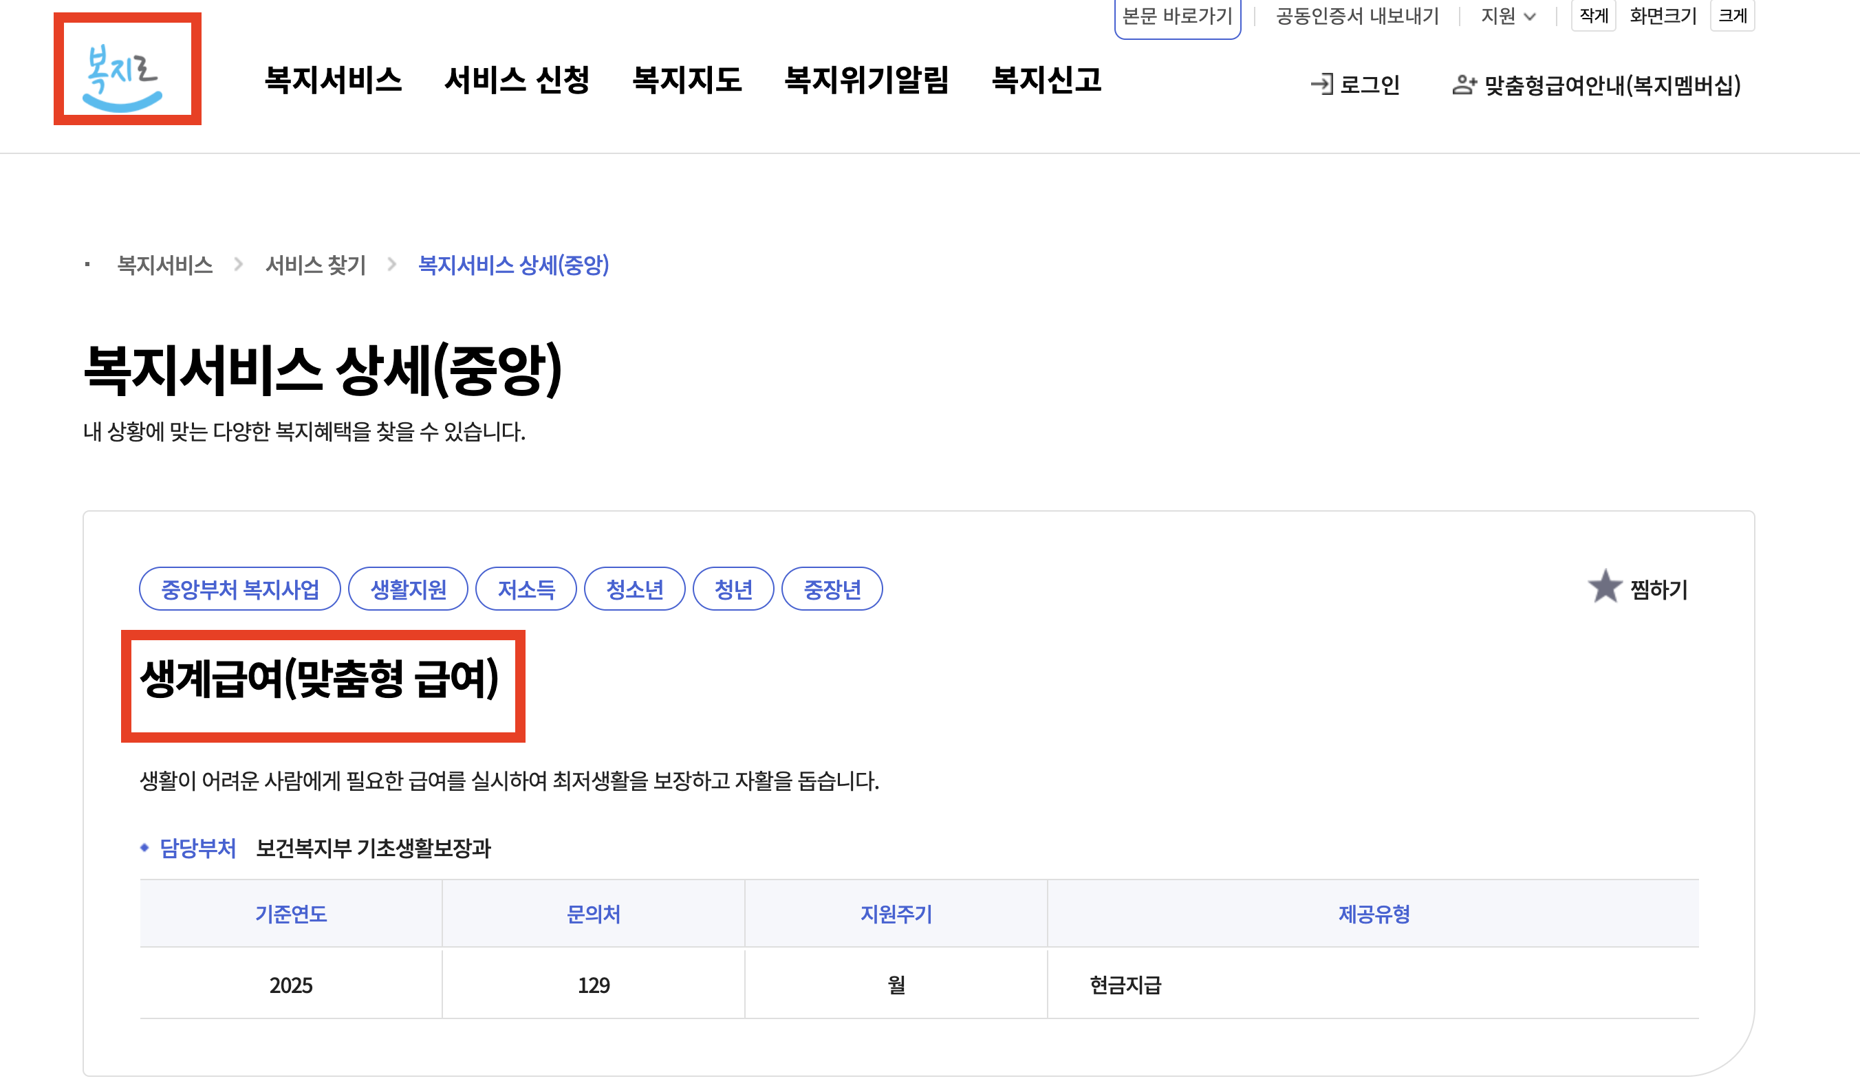Viewport: 1860px width, 1092px height.
Task: Decrease screen size with 작게 button
Action: (x=1593, y=17)
